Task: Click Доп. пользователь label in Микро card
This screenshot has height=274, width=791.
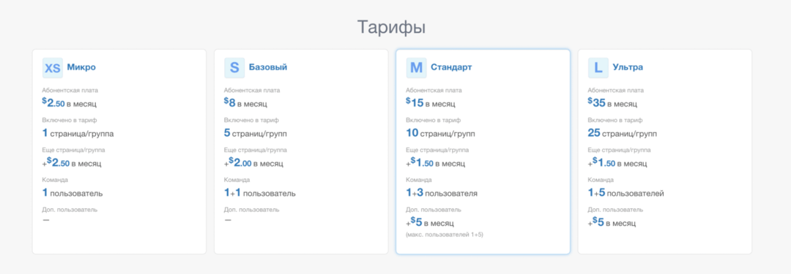Action: click(70, 210)
